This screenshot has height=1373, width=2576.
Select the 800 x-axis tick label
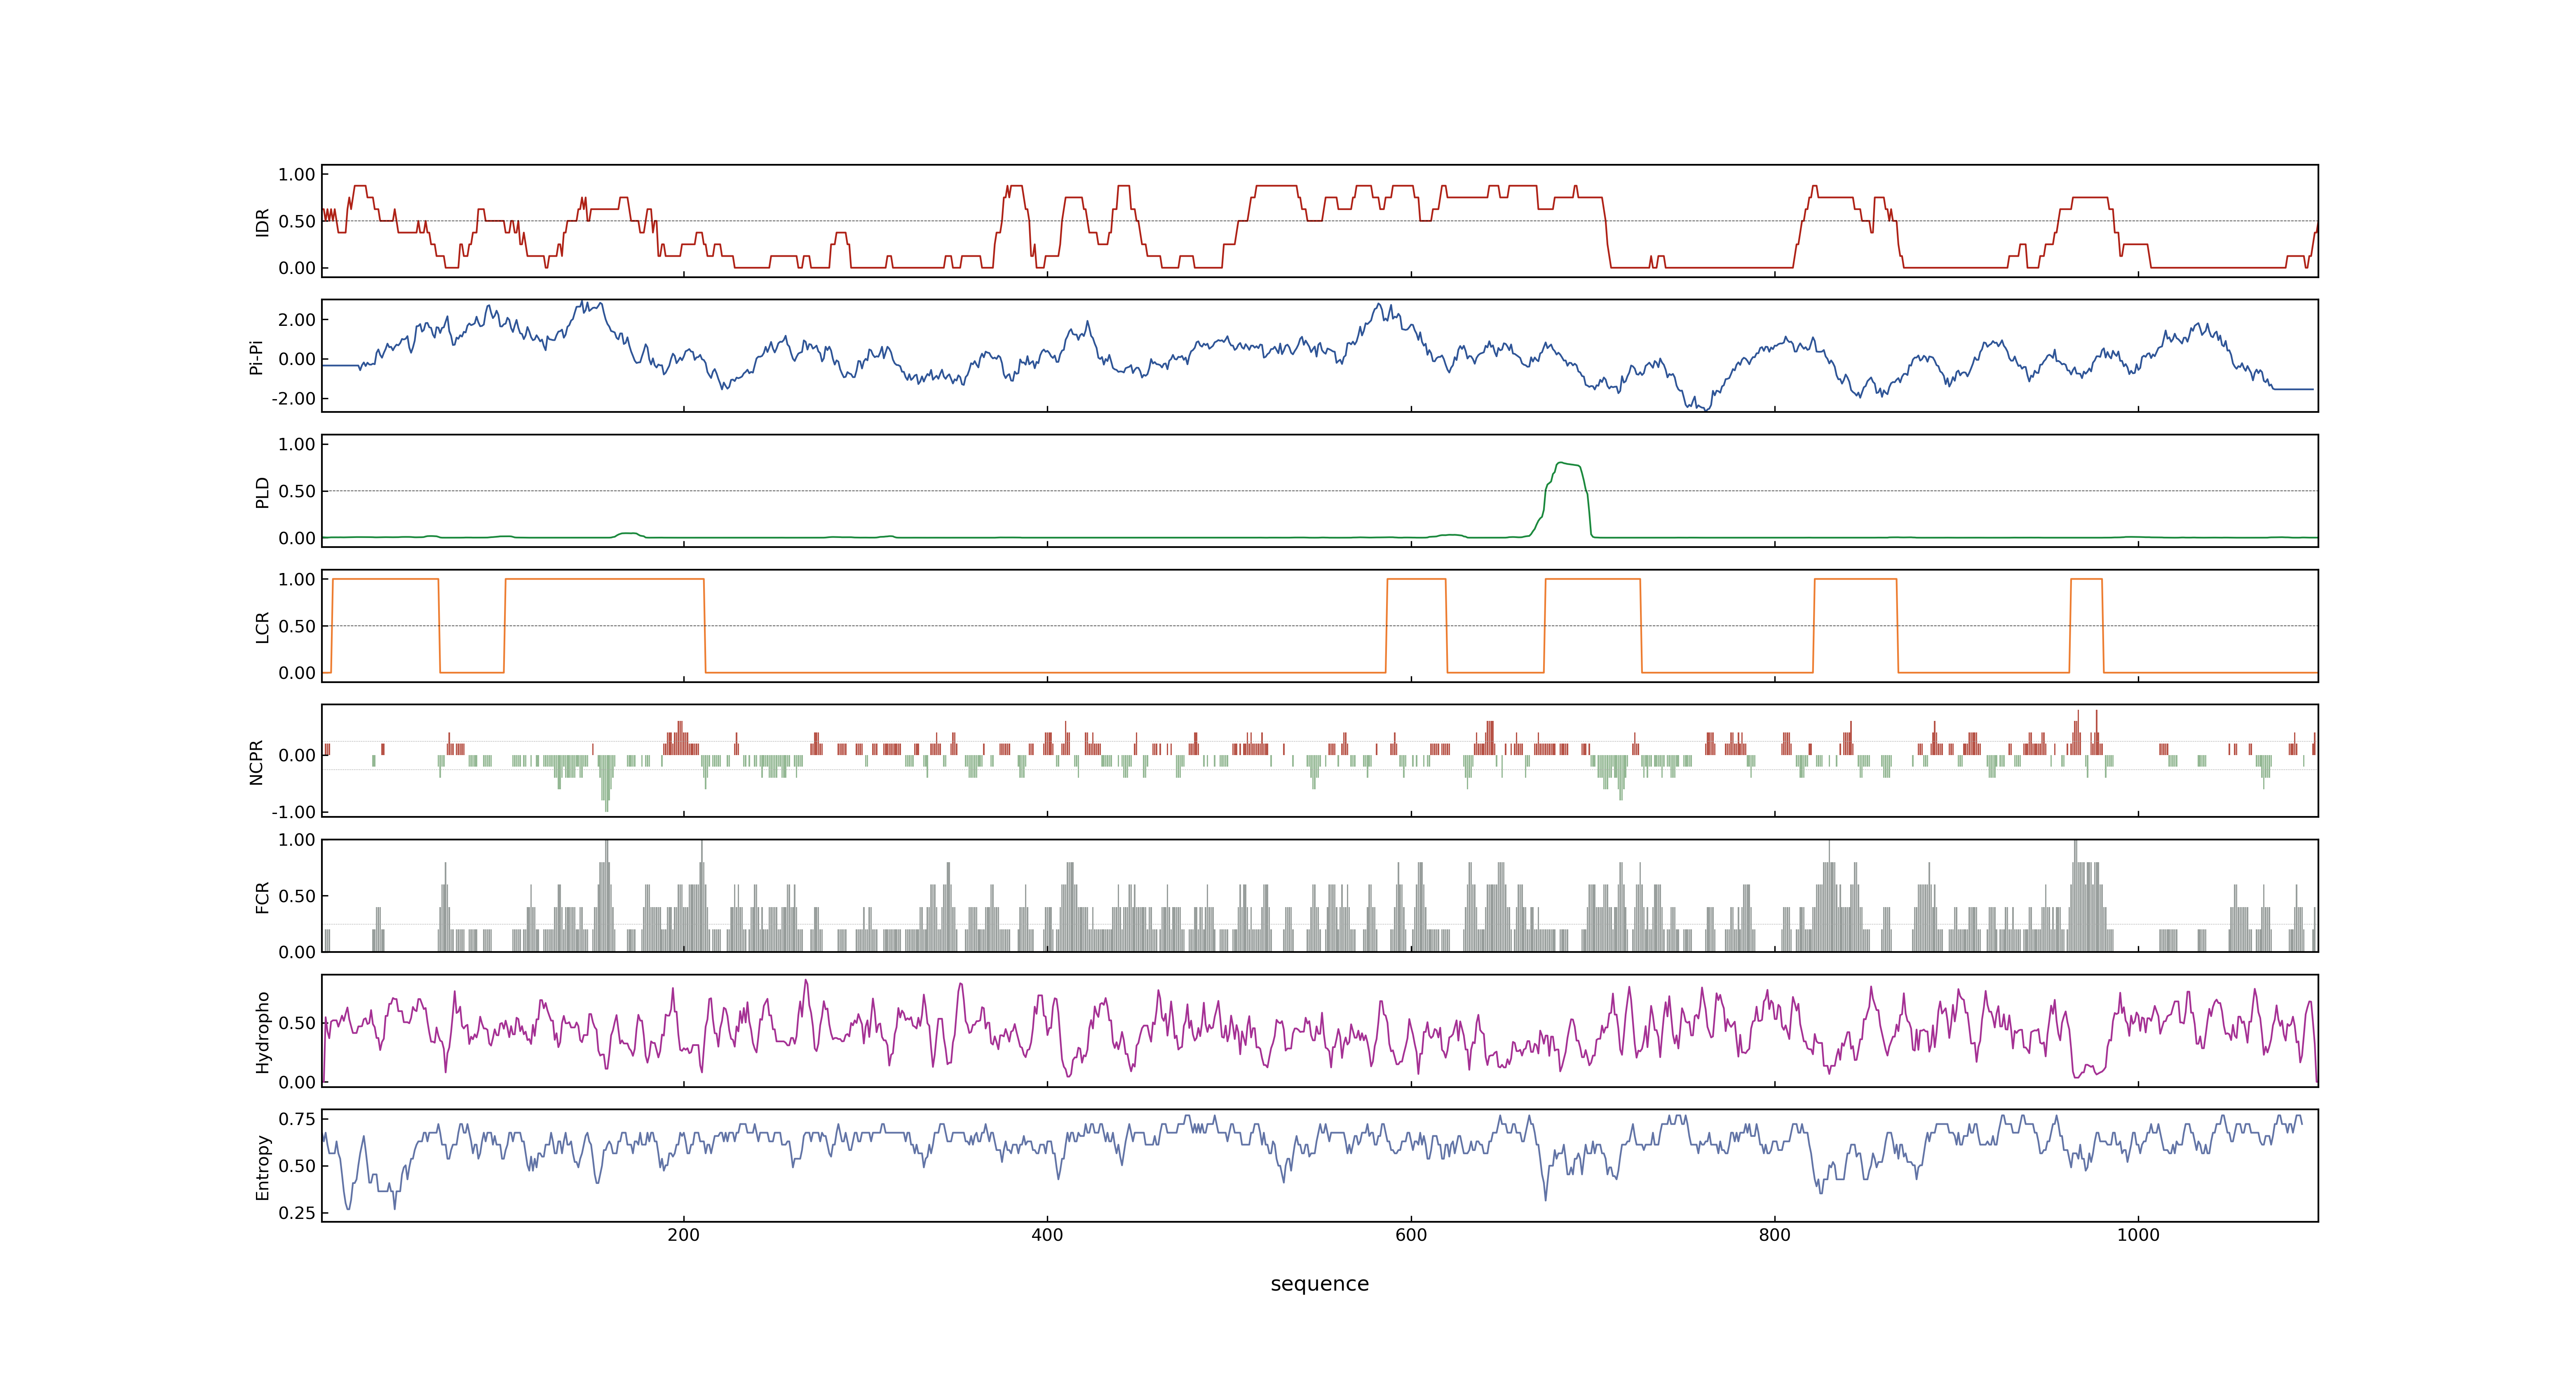[1775, 1235]
